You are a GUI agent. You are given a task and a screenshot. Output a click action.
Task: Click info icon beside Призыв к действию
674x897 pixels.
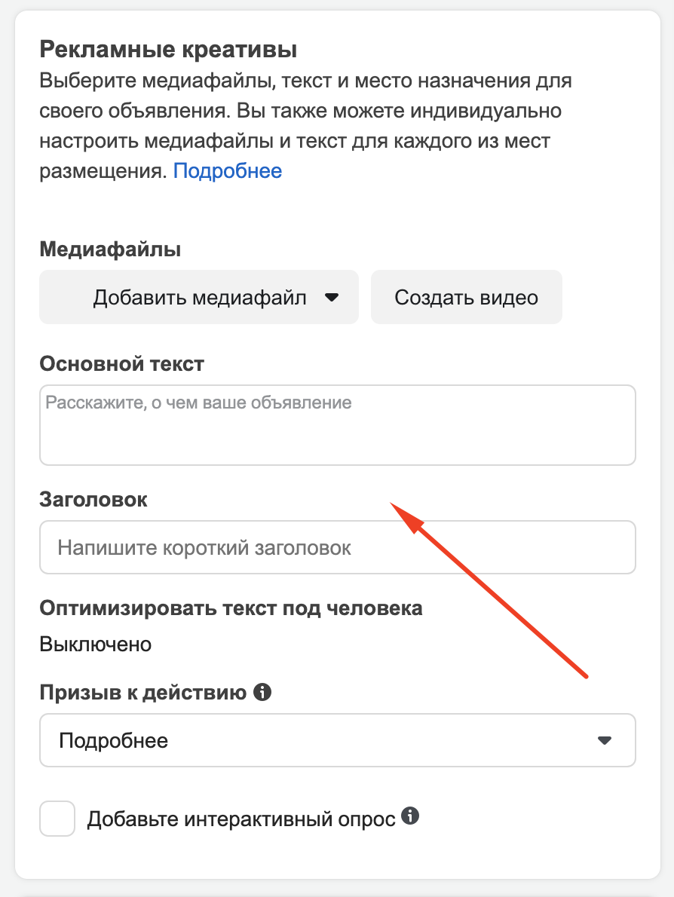click(x=262, y=692)
